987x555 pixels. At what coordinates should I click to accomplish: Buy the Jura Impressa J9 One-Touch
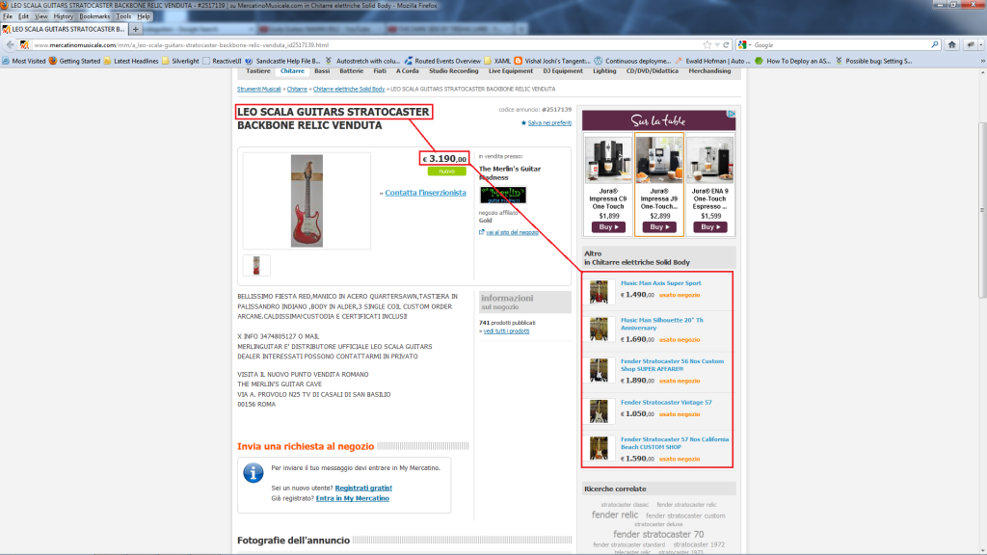[x=659, y=227]
